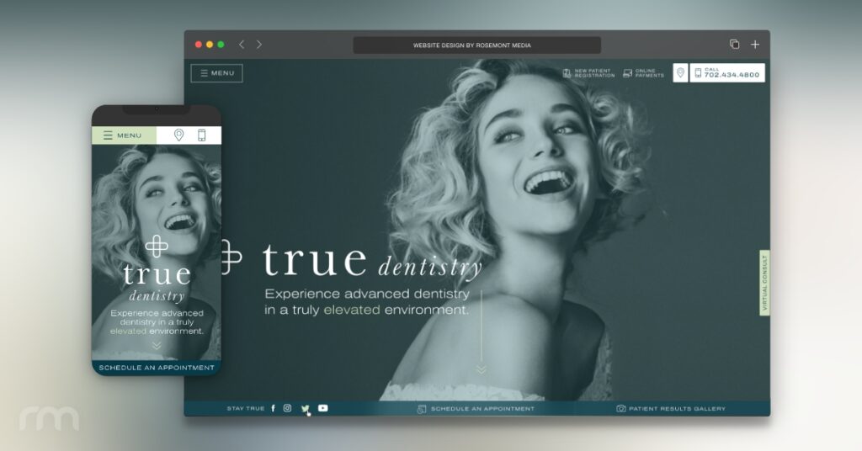
Task: Tap the location pin on the phone mockup
Action: (178, 135)
